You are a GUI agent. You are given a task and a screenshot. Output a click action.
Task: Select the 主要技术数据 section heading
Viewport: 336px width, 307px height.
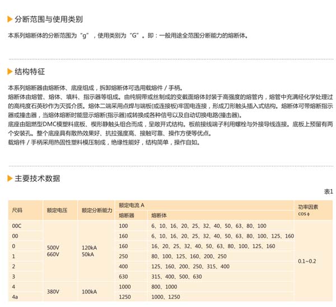[38, 179]
